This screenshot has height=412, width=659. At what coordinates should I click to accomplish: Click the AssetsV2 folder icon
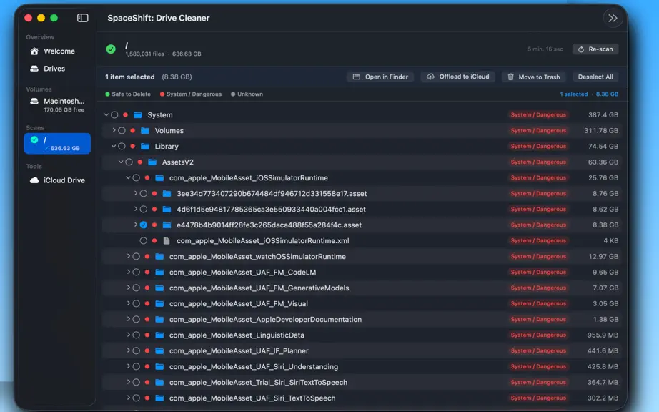tap(152, 162)
